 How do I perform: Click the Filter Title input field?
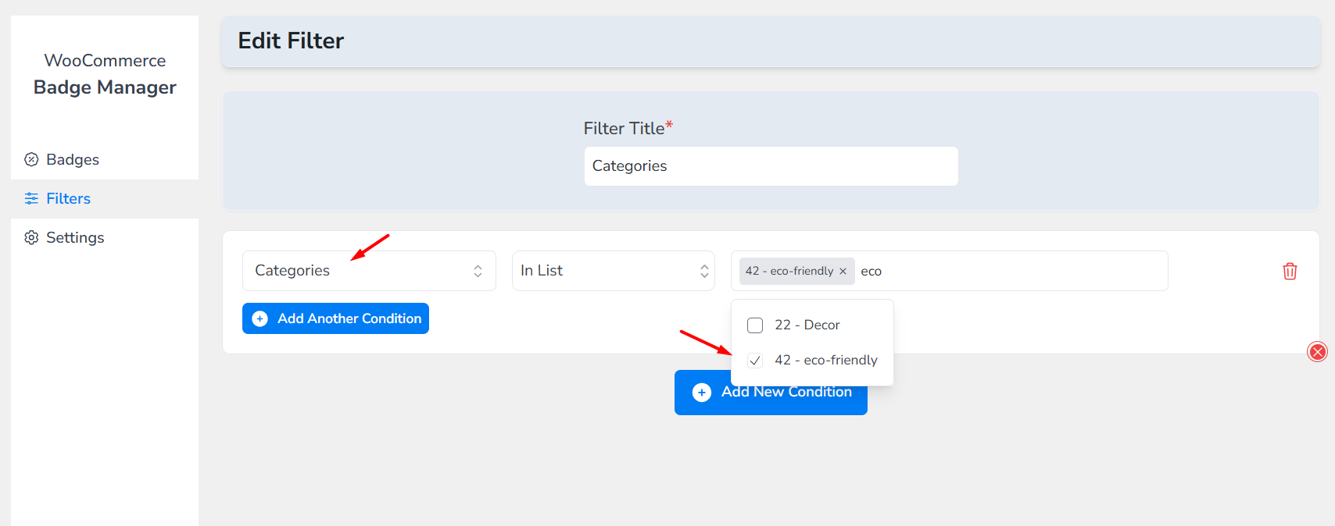[x=771, y=166]
